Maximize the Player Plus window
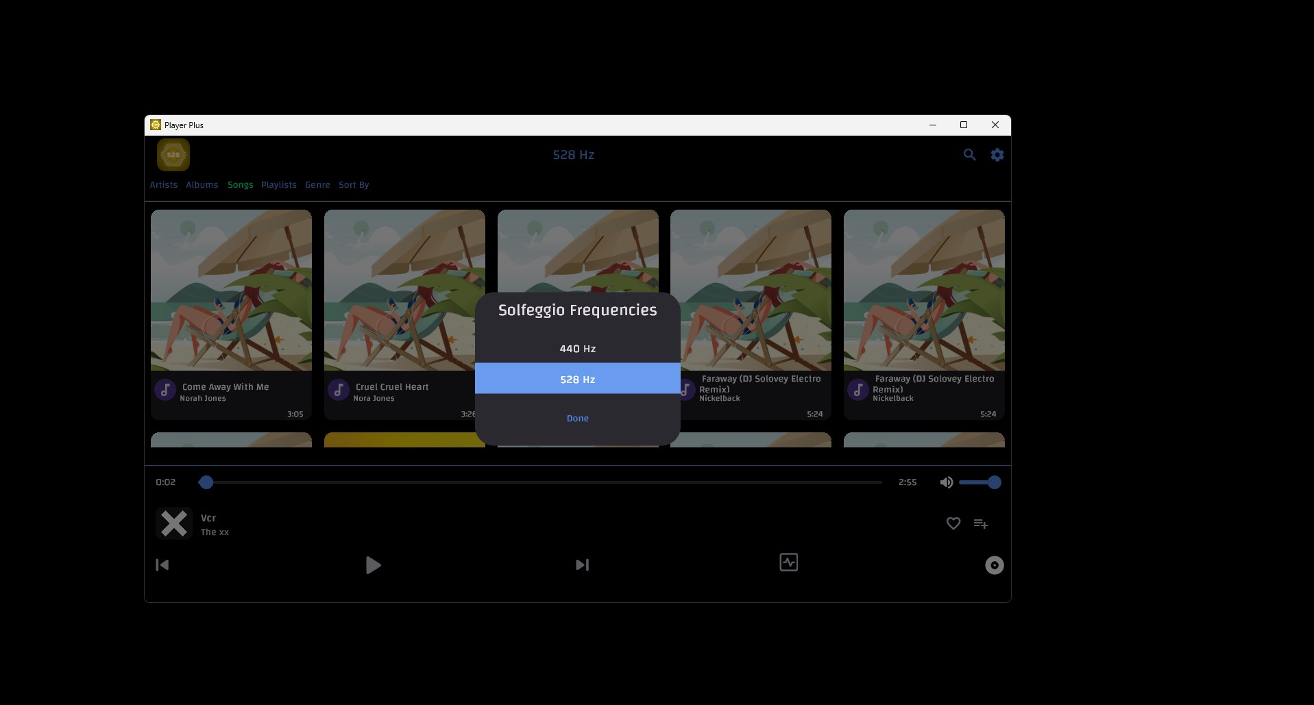This screenshot has height=705, width=1314. [964, 125]
